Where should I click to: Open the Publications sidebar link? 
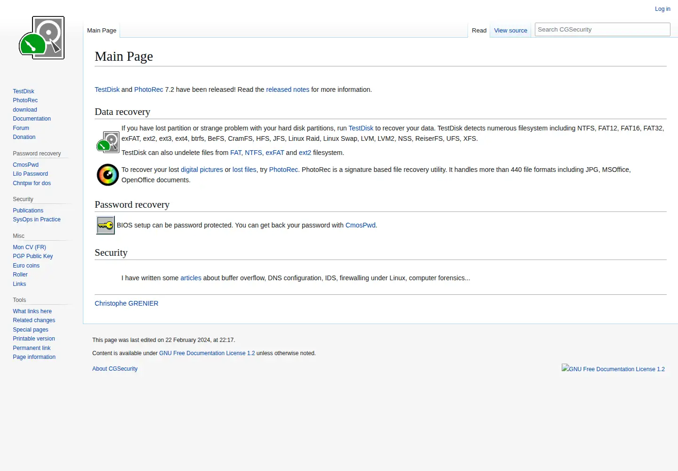(x=28, y=211)
